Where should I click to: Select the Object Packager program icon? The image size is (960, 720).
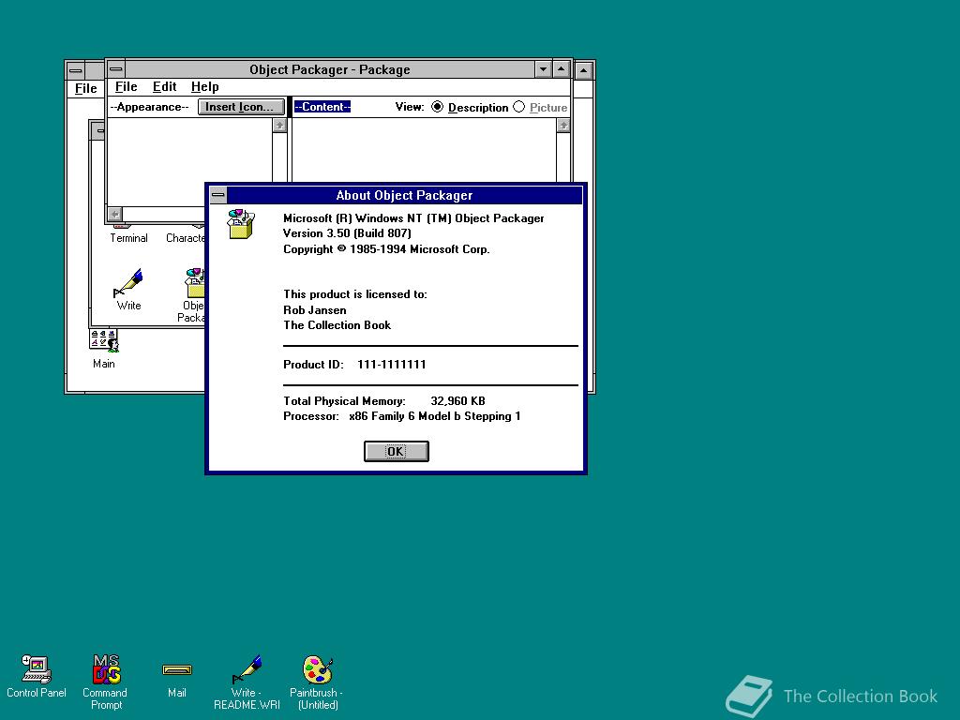[x=195, y=283]
